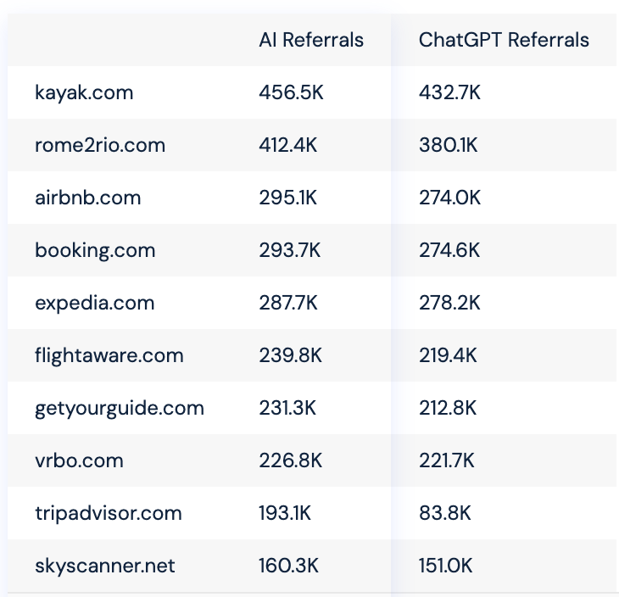619x597 pixels.
Task: Click the ChatGPT Referrals column header
Action: [x=504, y=40]
